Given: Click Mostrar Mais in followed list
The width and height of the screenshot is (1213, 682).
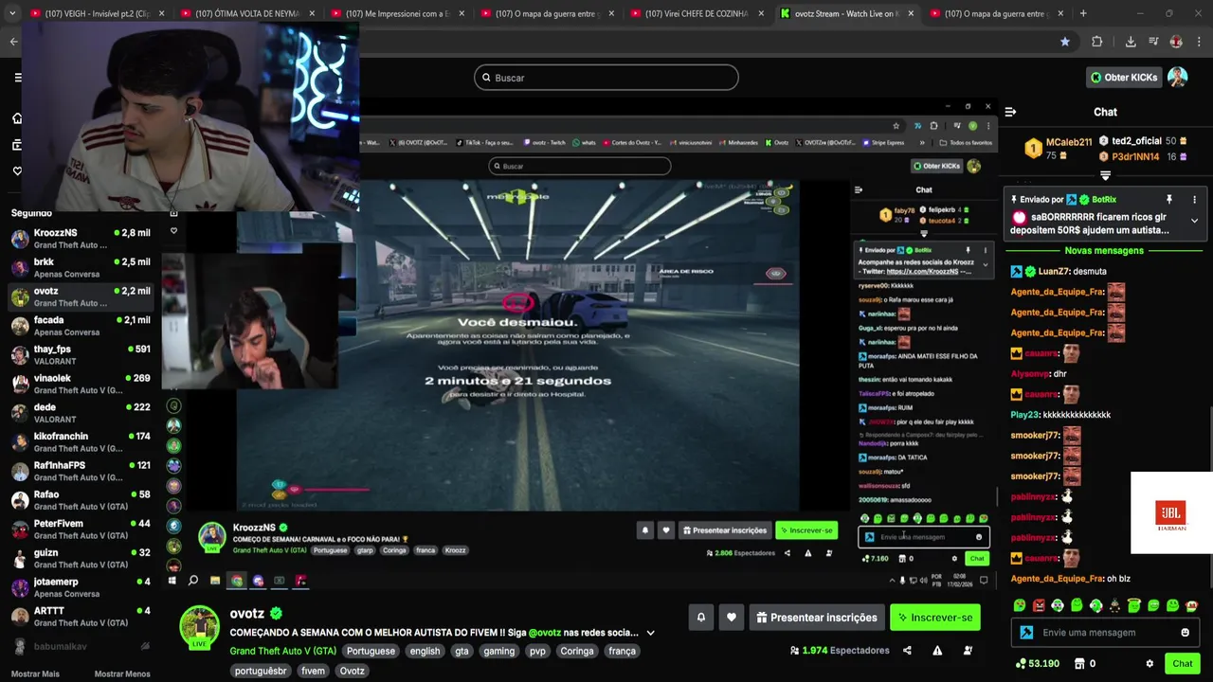Looking at the screenshot, I should point(35,673).
